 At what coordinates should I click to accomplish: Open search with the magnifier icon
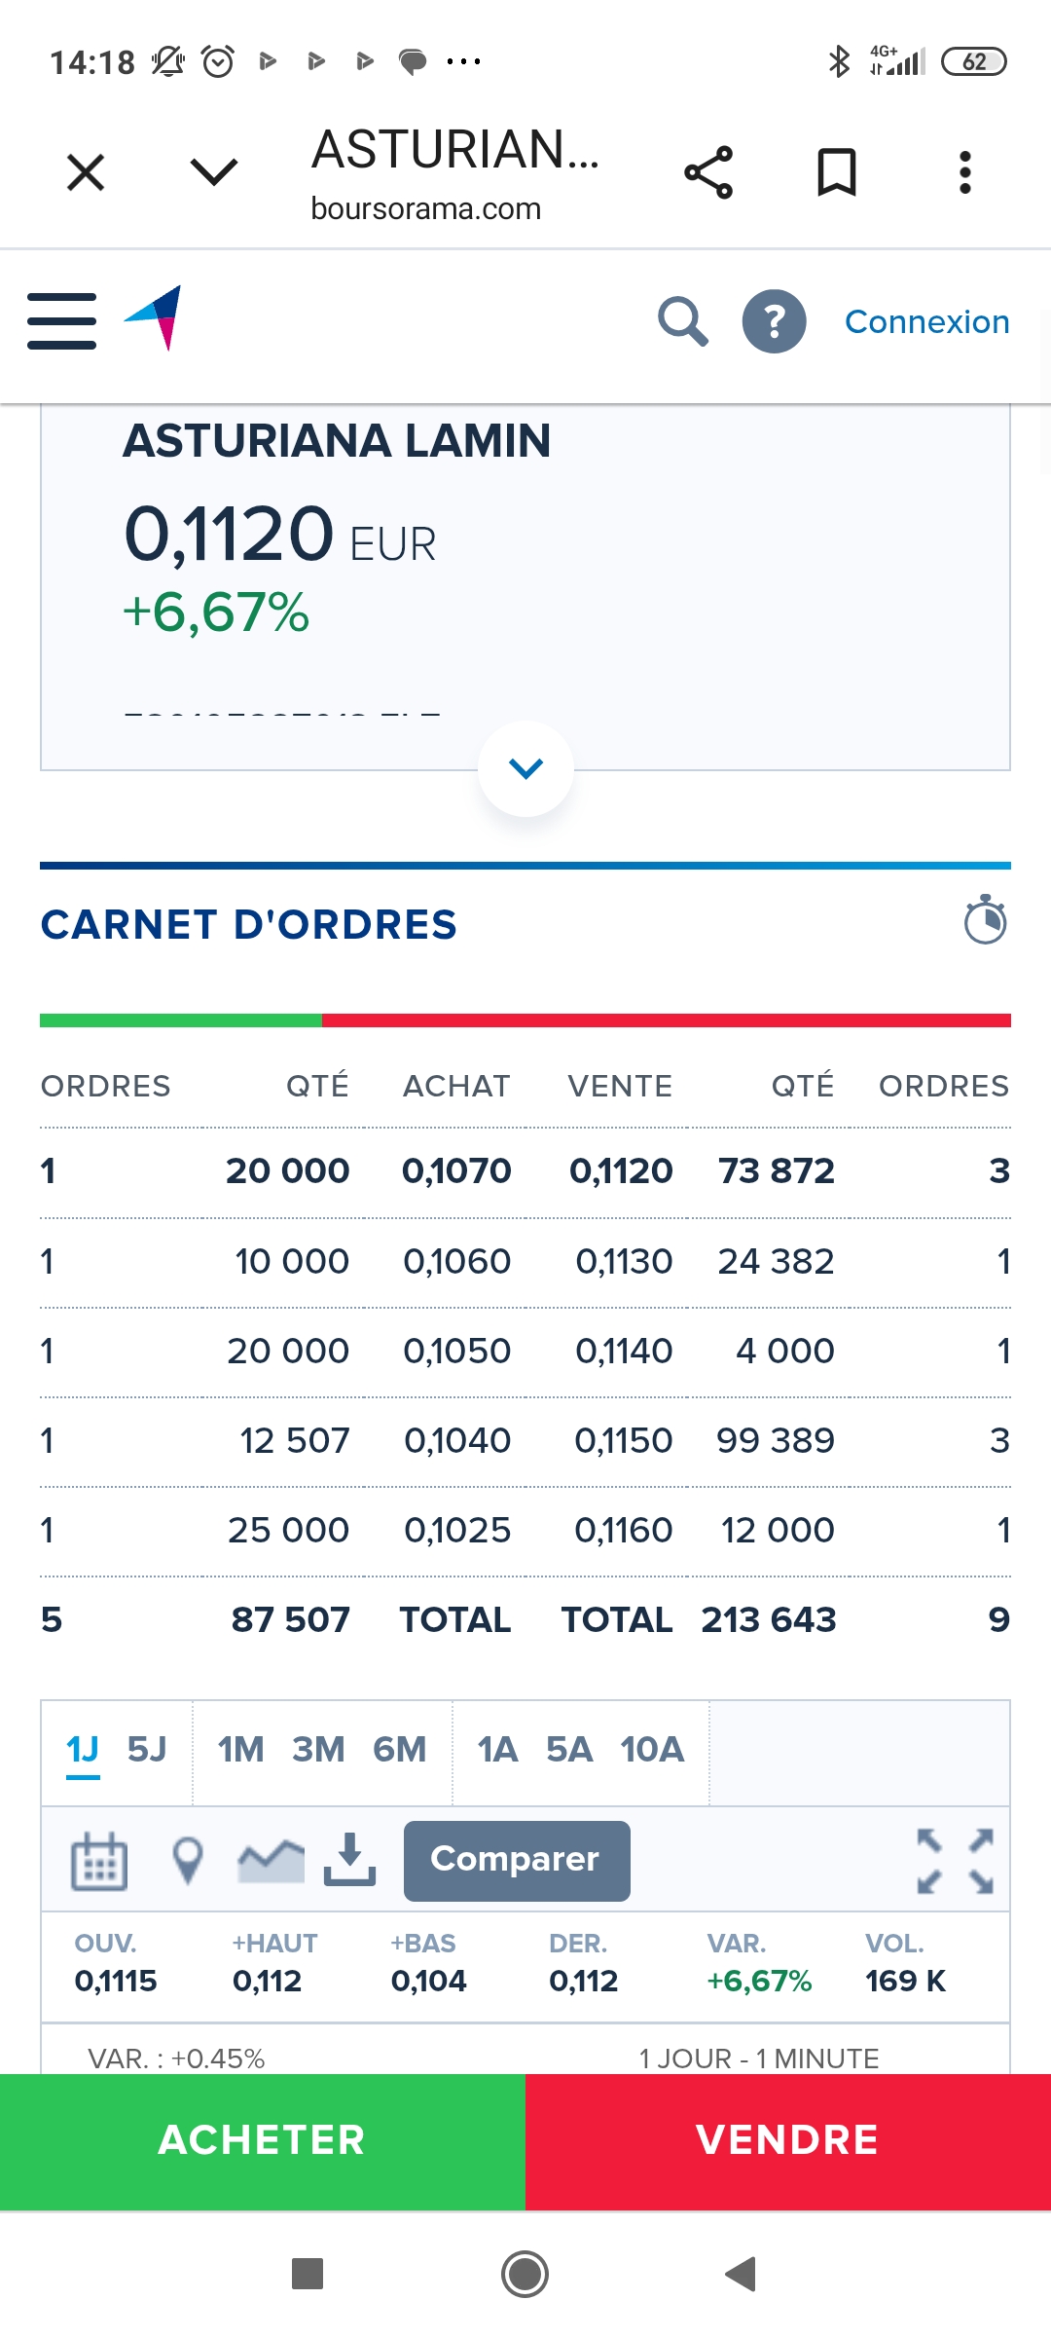pyautogui.click(x=682, y=321)
